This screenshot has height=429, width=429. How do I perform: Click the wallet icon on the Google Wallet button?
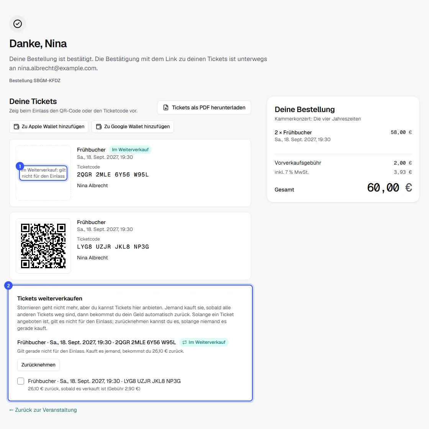click(99, 126)
